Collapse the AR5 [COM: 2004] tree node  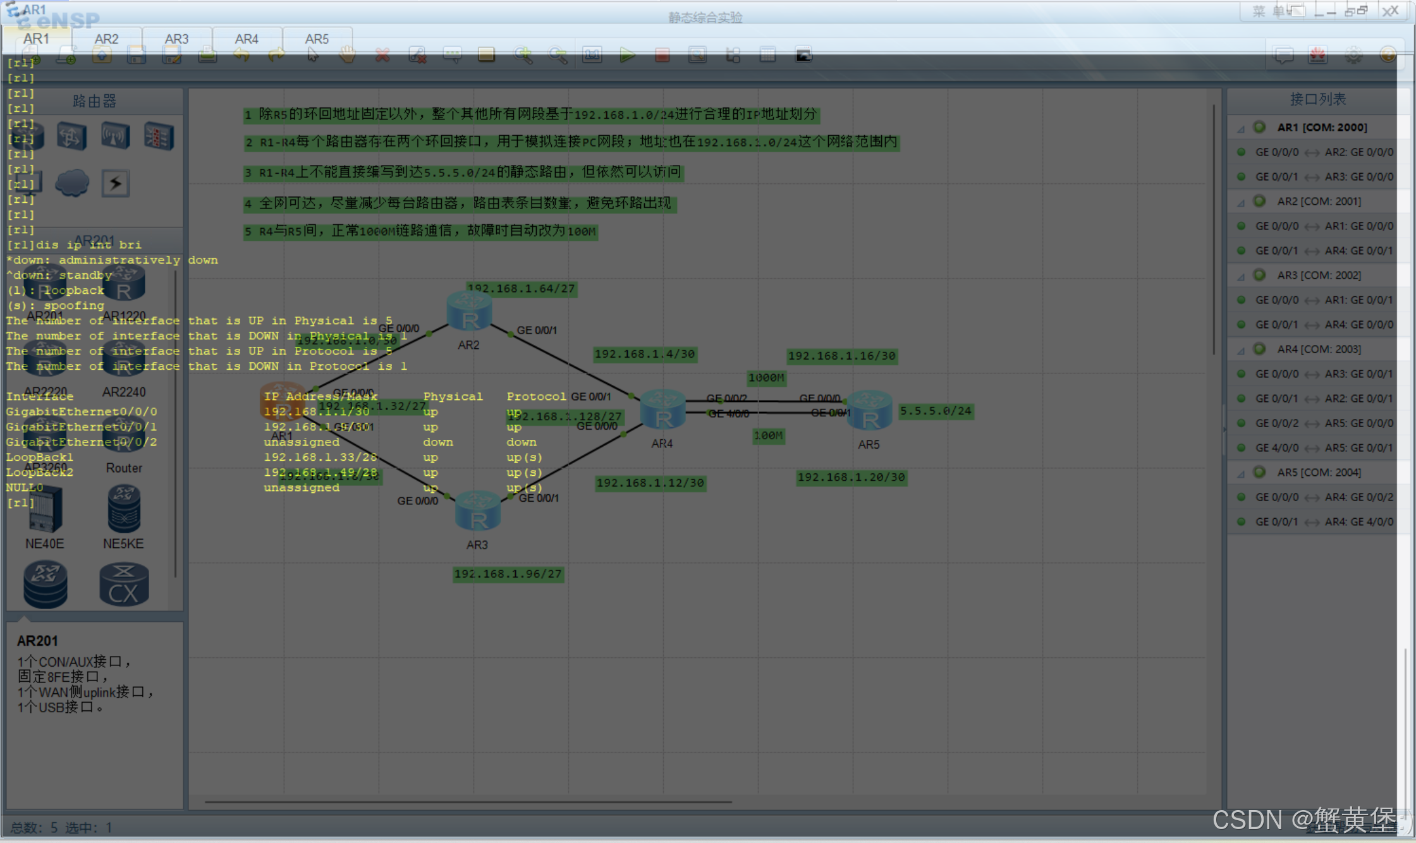coord(1241,473)
